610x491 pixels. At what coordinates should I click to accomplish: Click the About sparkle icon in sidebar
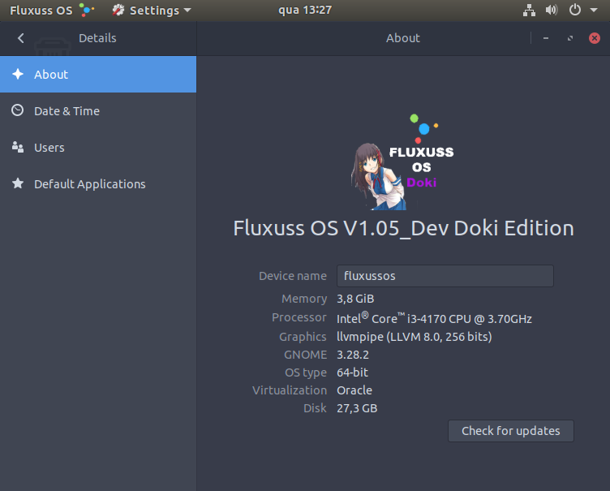pos(18,74)
